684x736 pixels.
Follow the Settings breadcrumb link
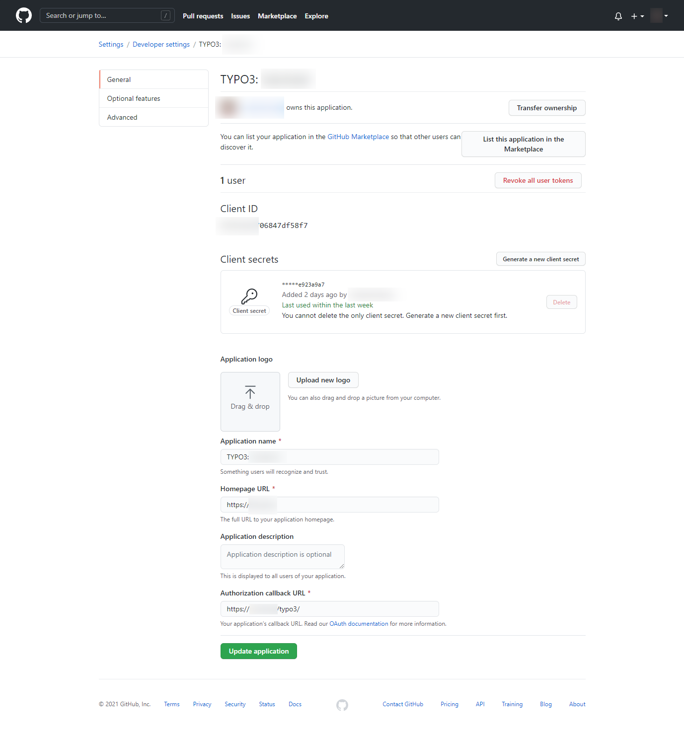tap(111, 44)
